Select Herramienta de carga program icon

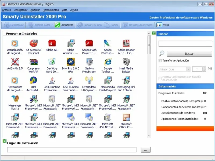(x=15, y=80)
